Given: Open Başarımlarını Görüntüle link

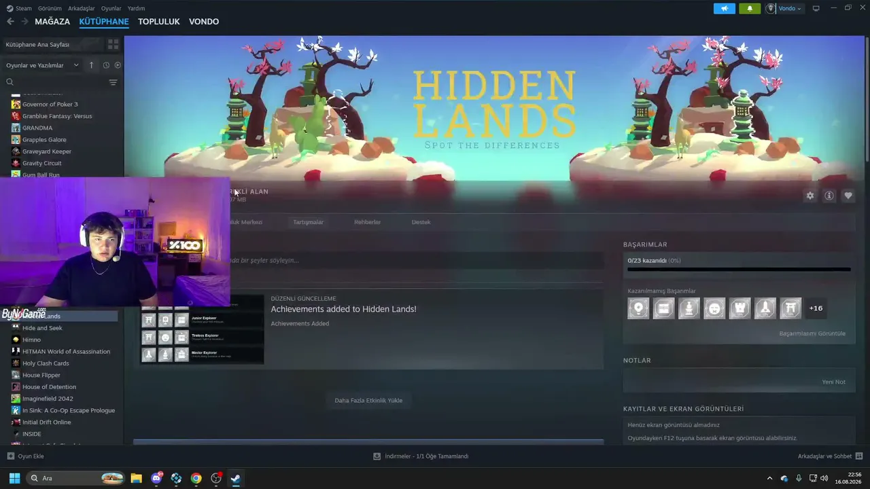Looking at the screenshot, I should coord(812,333).
